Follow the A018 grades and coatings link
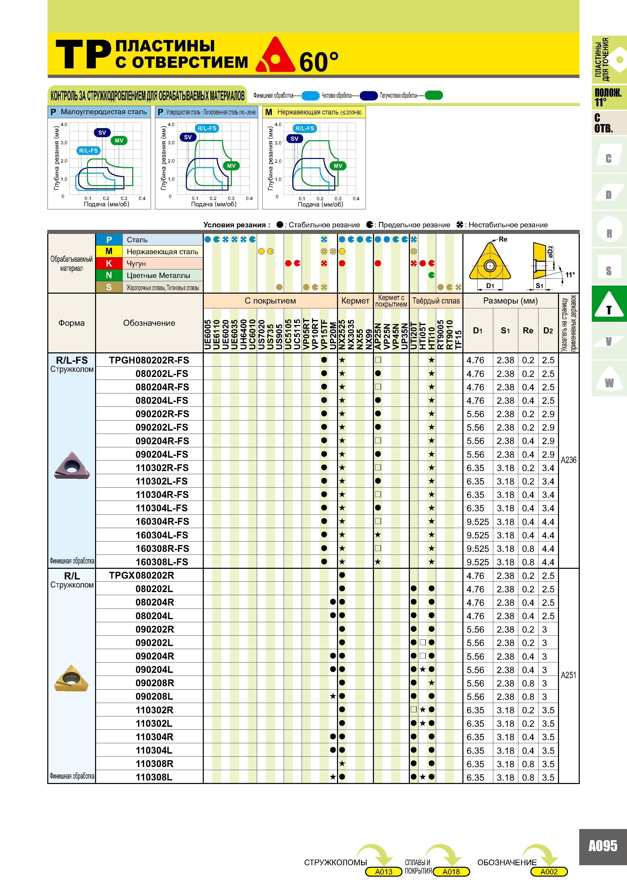 tap(451, 871)
